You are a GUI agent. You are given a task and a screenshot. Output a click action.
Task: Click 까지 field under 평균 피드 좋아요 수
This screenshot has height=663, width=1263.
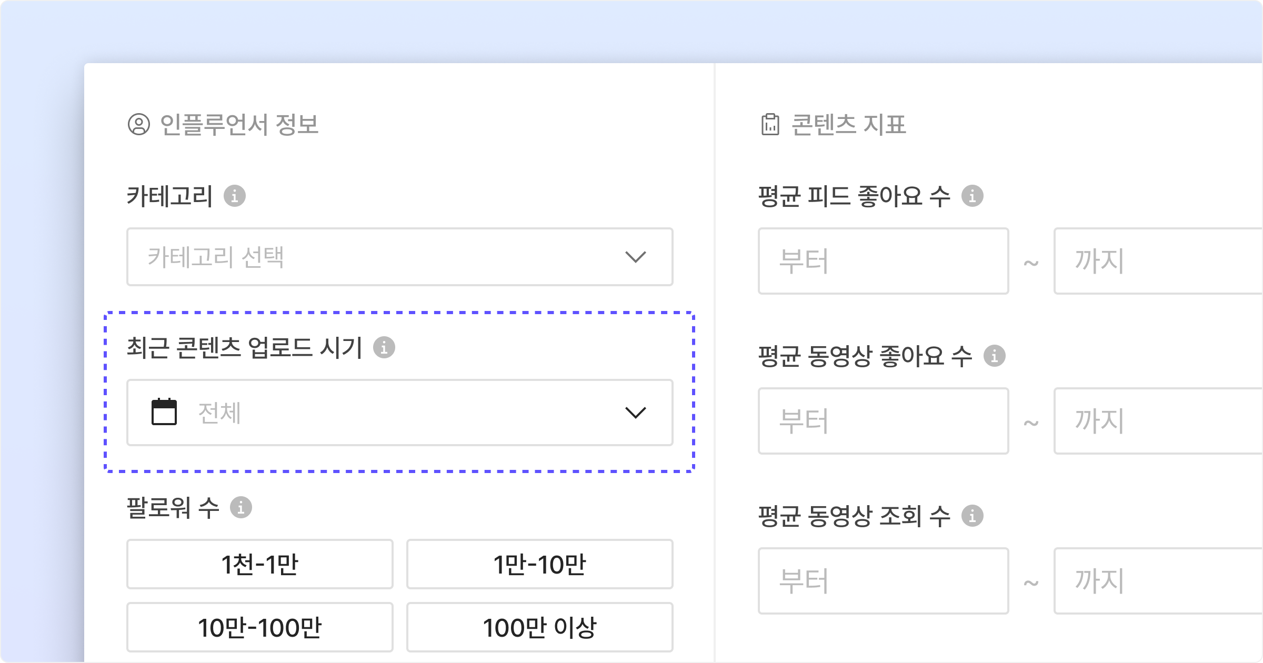tap(1158, 261)
